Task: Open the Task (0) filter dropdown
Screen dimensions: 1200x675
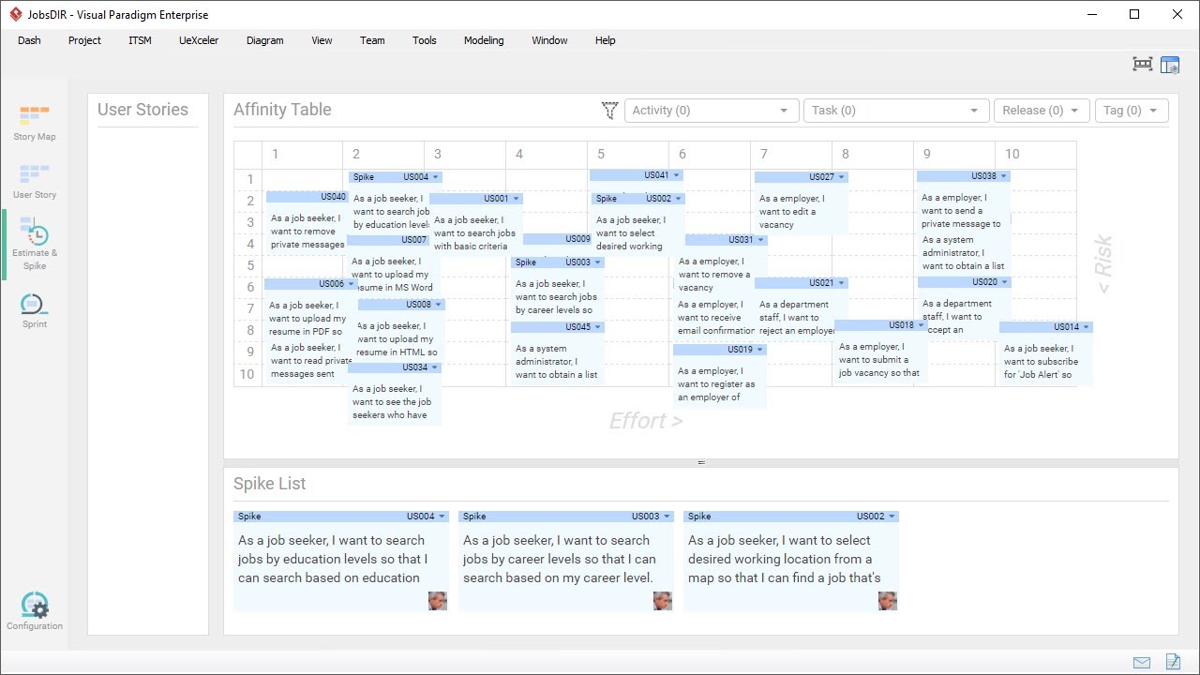Action: pyautogui.click(x=896, y=111)
